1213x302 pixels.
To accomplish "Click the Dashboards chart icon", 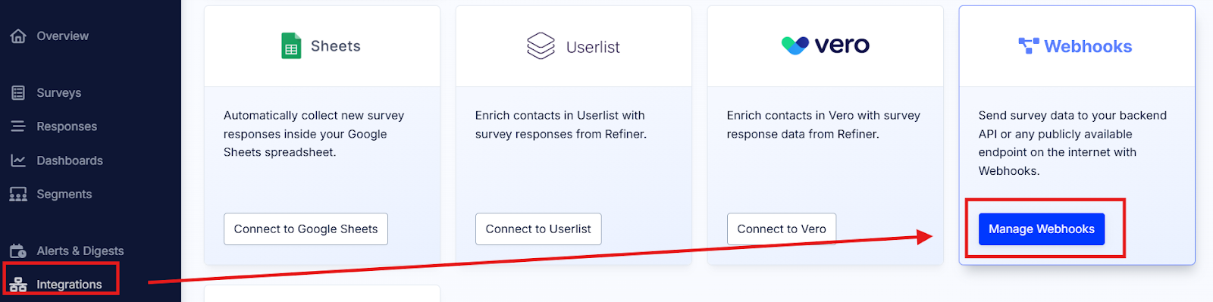I will tap(18, 160).
